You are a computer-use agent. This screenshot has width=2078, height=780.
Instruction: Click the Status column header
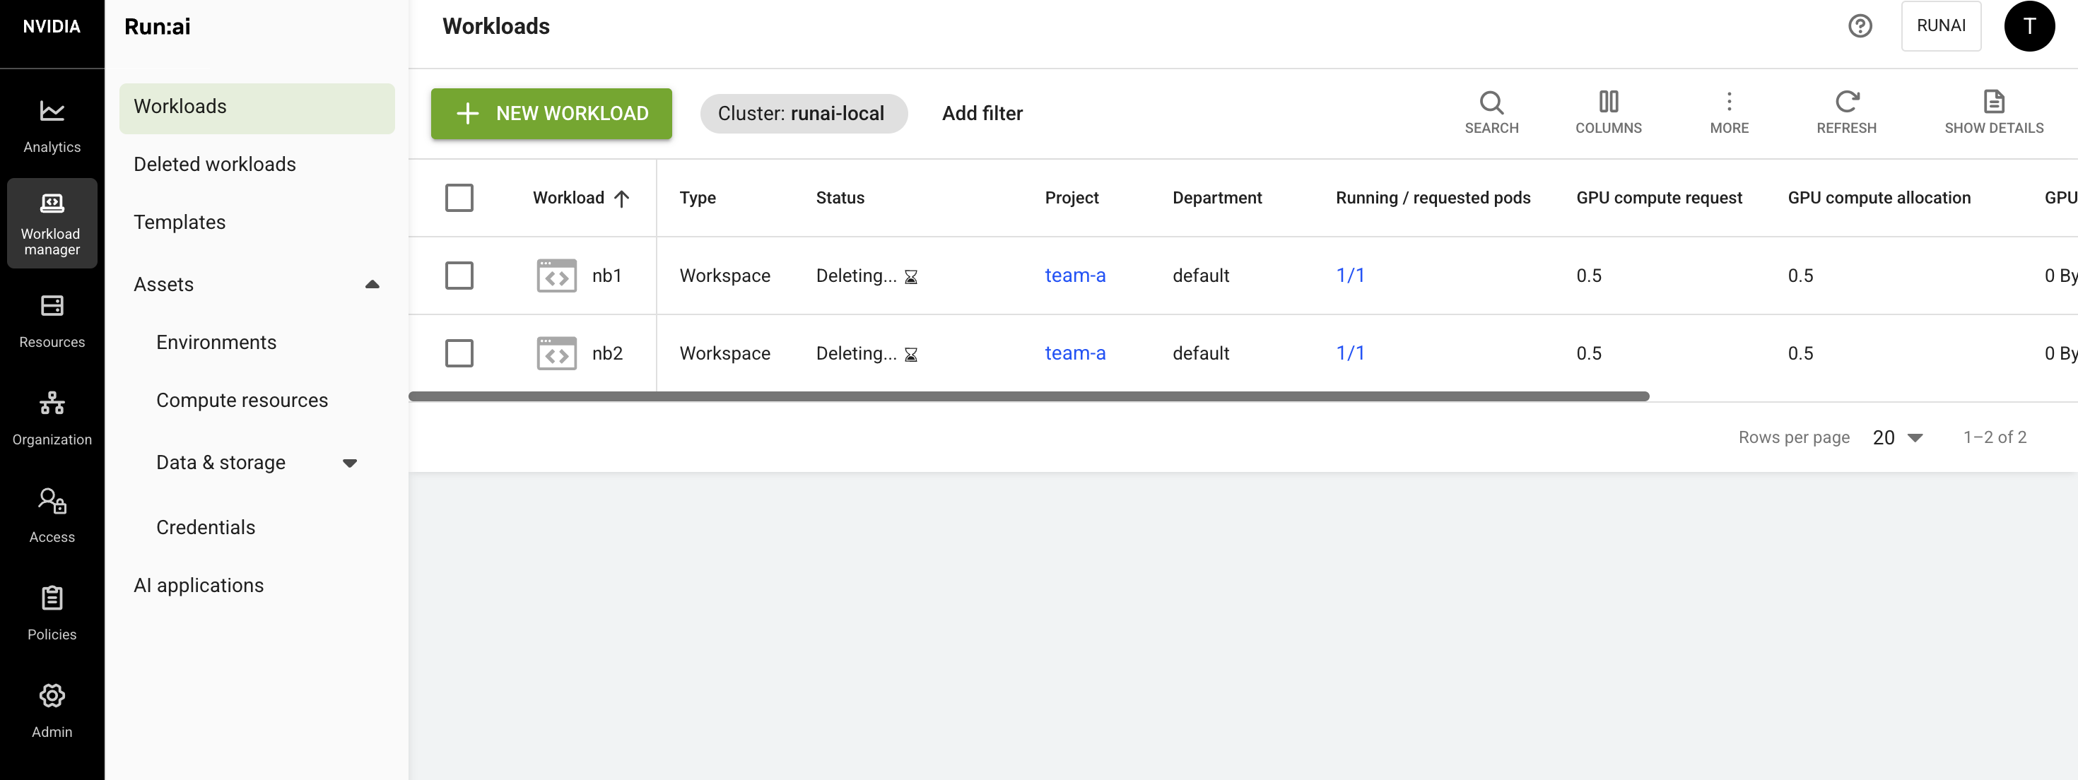pos(840,198)
